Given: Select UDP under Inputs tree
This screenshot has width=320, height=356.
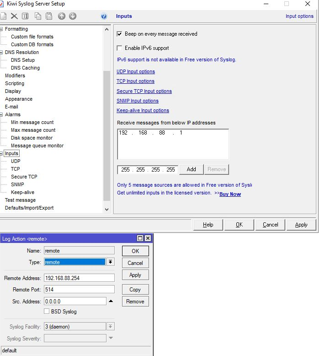Looking at the screenshot, I should (x=16, y=161).
